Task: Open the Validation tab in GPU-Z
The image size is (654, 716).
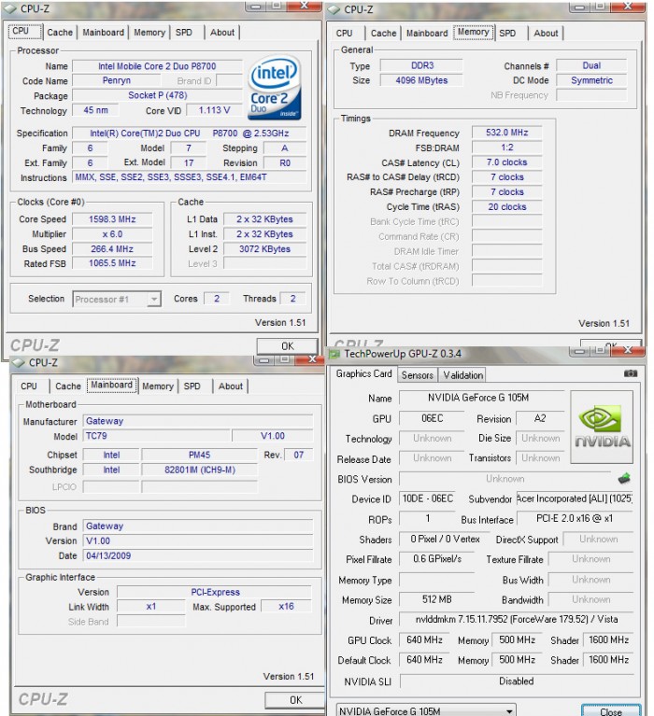Action: [462, 375]
